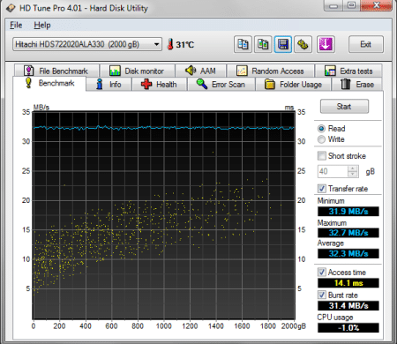This screenshot has width=397, height=344.
Task: Open the Health tab with red cross icon
Action: pos(159,85)
